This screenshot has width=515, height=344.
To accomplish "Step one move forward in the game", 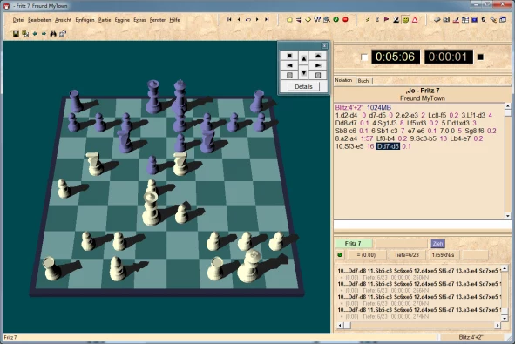I will [x=257, y=20].
